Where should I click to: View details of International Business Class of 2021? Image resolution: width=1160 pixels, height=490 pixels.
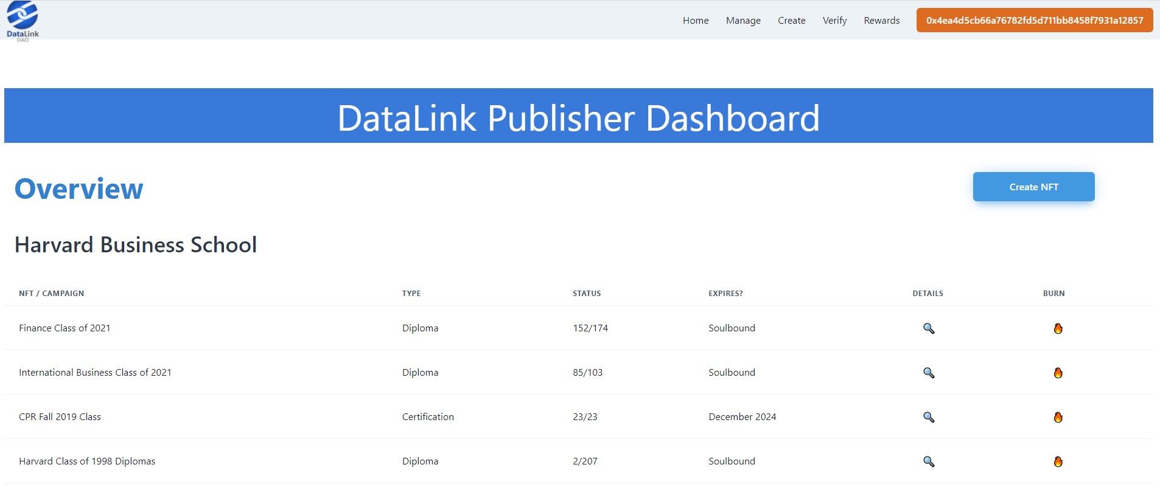coord(928,373)
